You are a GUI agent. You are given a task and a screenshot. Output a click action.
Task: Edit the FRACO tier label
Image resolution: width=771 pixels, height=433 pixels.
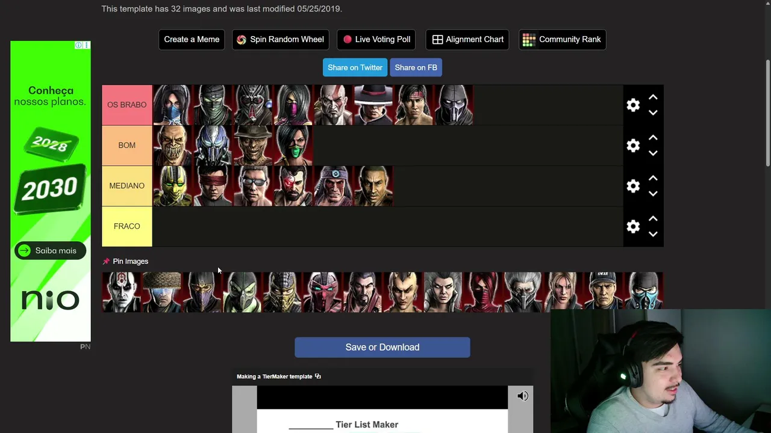[x=127, y=227]
